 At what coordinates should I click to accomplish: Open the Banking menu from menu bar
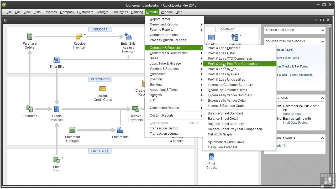click(x=137, y=12)
